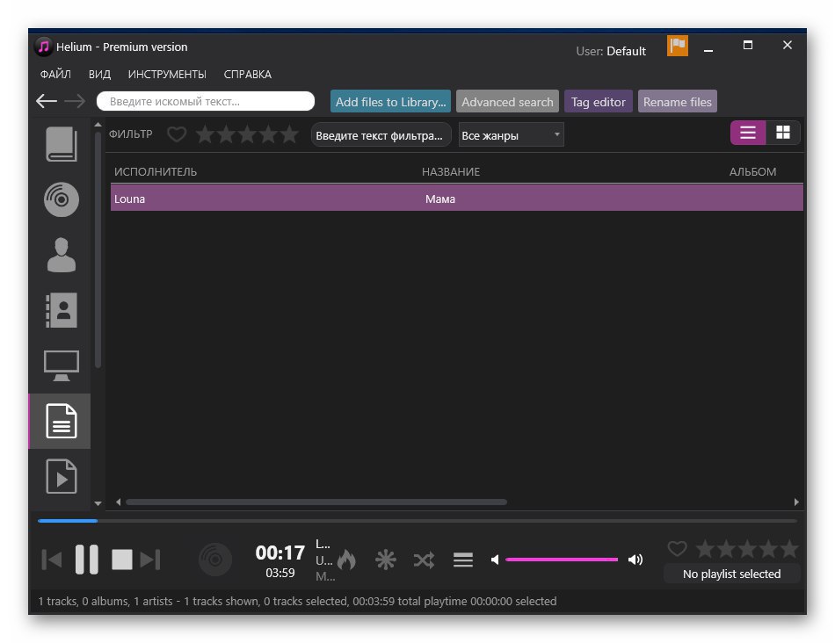Open the ФАЙЛ menu
Screen dimensions: 835x643
[55, 74]
